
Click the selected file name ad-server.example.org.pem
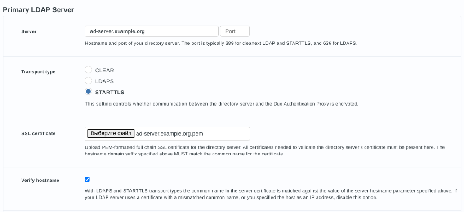170,133
